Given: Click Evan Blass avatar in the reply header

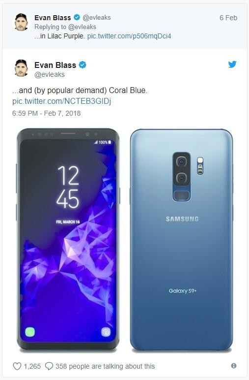Looking at the screenshot, I should (x=21, y=22).
